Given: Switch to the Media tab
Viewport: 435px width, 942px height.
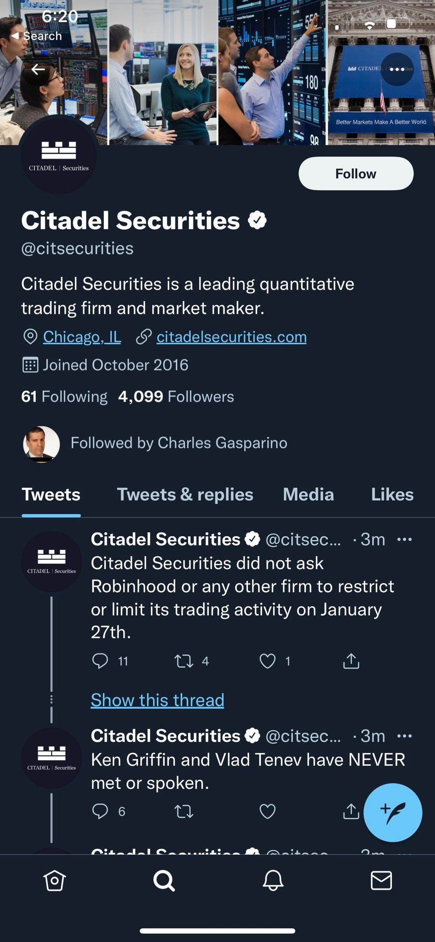Looking at the screenshot, I should pos(308,494).
